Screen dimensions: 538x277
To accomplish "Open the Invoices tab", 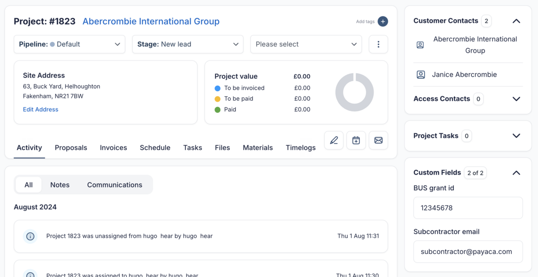I will pos(113,148).
